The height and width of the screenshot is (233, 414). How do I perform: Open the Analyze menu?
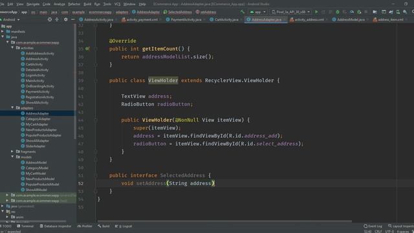coord(60,4)
